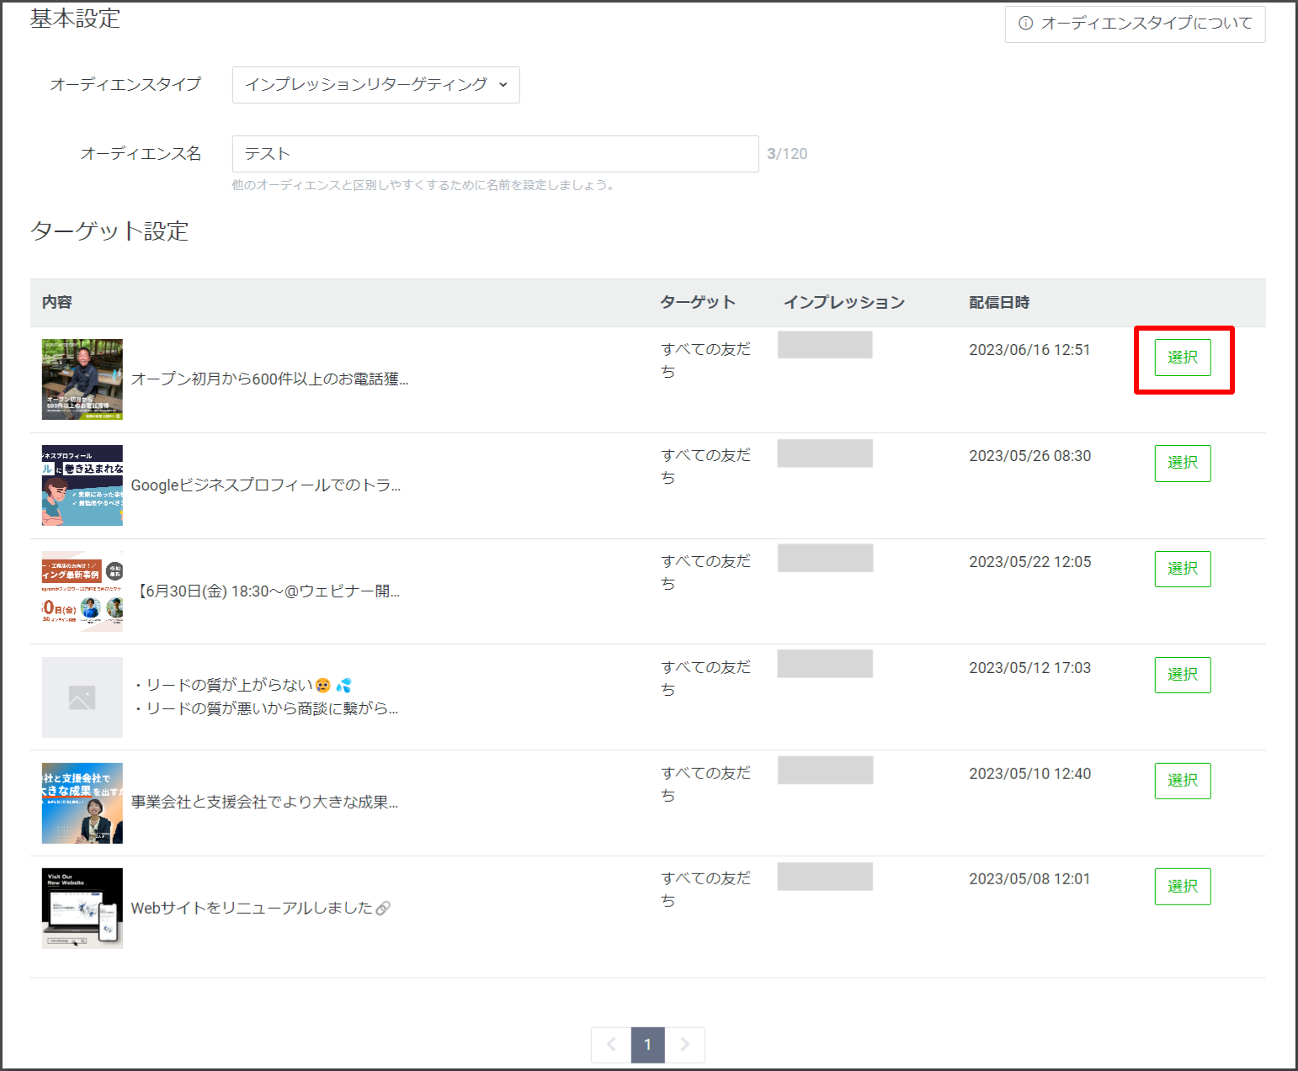Open thumbnail of ウェビナー開催 message

[82, 591]
